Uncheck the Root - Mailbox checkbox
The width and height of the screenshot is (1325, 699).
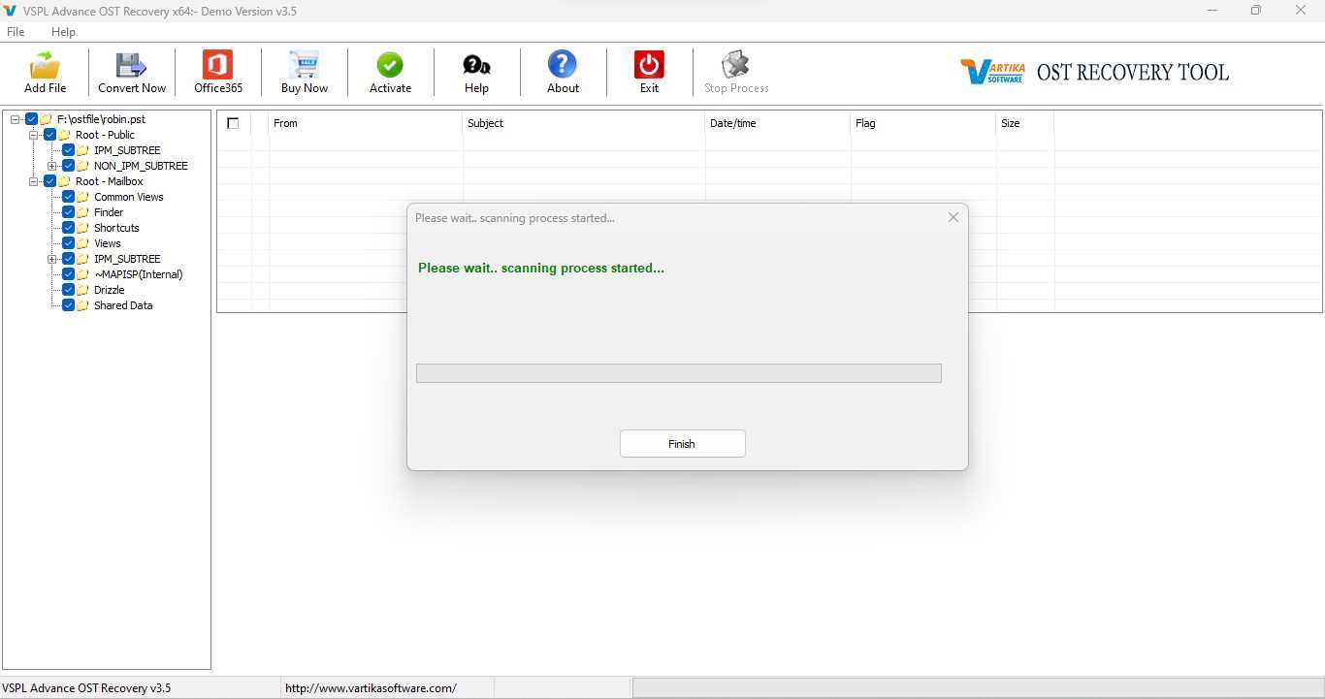[x=49, y=181]
